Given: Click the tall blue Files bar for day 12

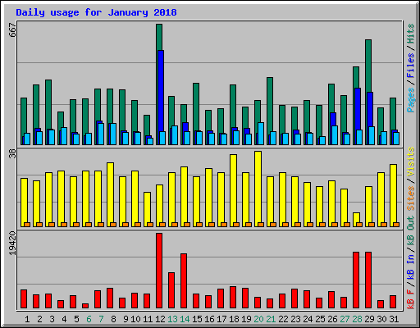Looking at the screenshot, I should (161, 91).
